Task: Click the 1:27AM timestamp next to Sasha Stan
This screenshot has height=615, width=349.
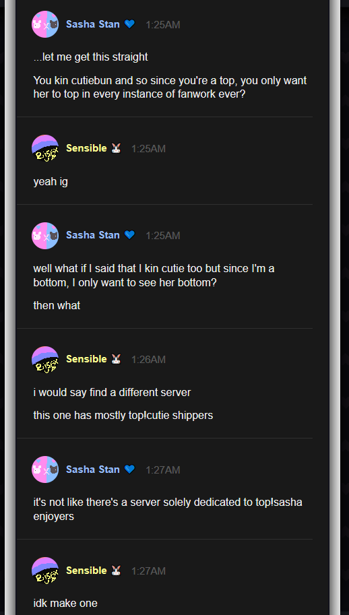Action: pos(163,470)
